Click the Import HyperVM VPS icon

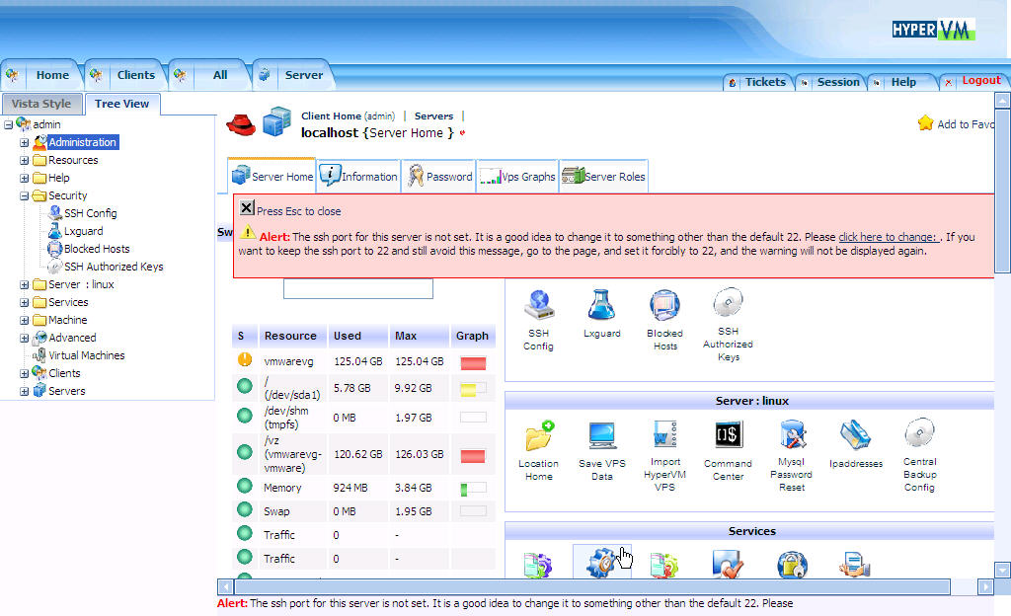point(664,435)
